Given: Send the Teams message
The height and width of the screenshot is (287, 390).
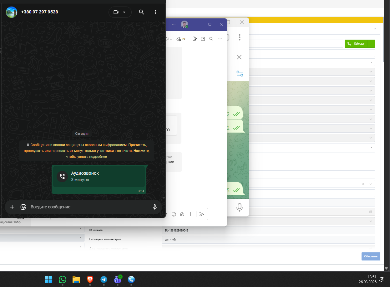Looking at the screenshot, I should 202,214.
